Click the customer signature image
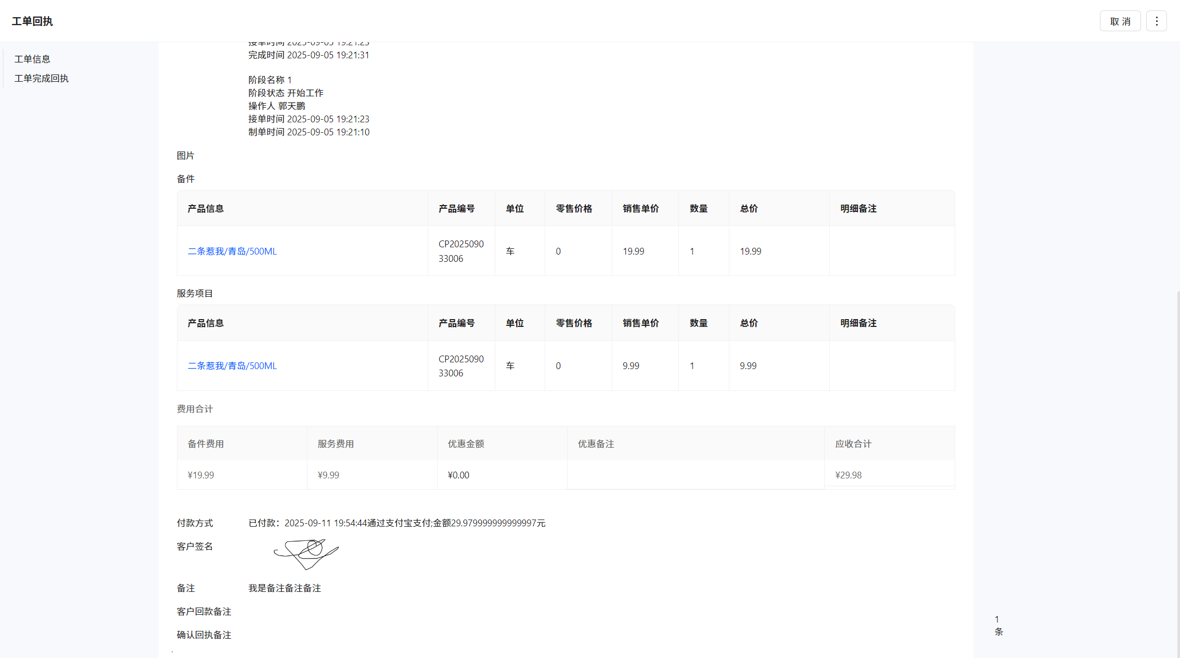This screenshot has height=658, width=1180. coord(306,554)
